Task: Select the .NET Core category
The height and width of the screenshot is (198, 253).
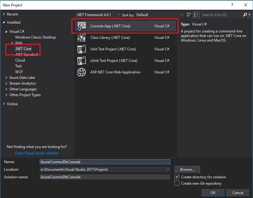Action: (x=23, y=49)
